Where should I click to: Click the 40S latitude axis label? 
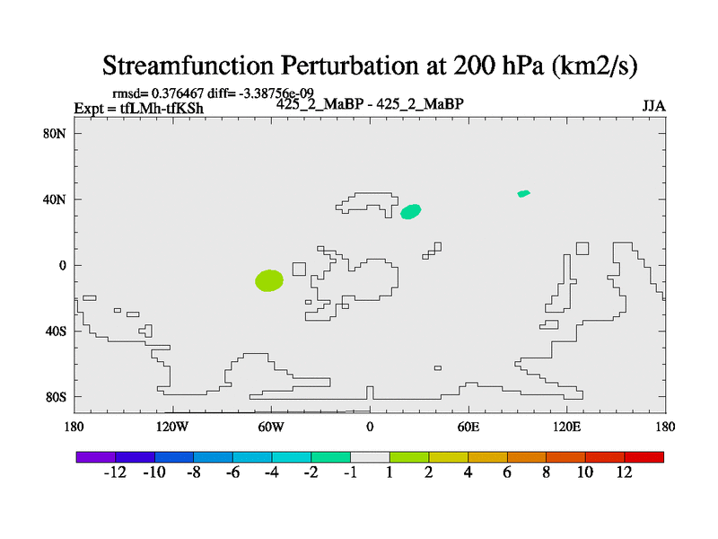57,331
